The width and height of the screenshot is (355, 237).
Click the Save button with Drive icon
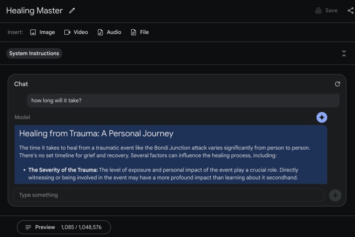tap(326, 11)
